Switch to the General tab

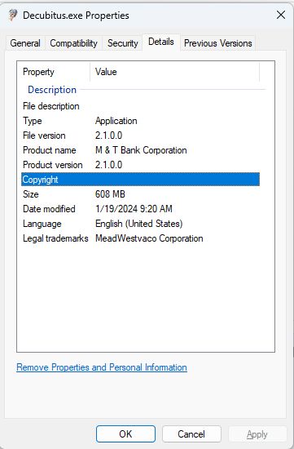click(25, 43)
